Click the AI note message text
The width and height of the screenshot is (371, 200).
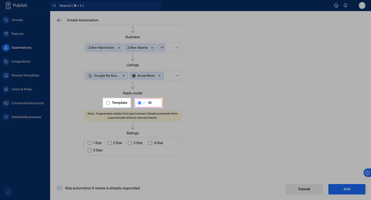click(x=133, y=116)
